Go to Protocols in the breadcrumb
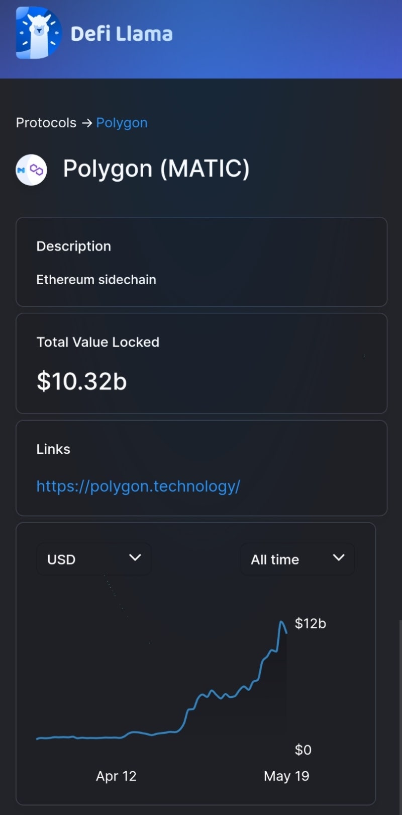The image size is (402, 815). [46, 123]
